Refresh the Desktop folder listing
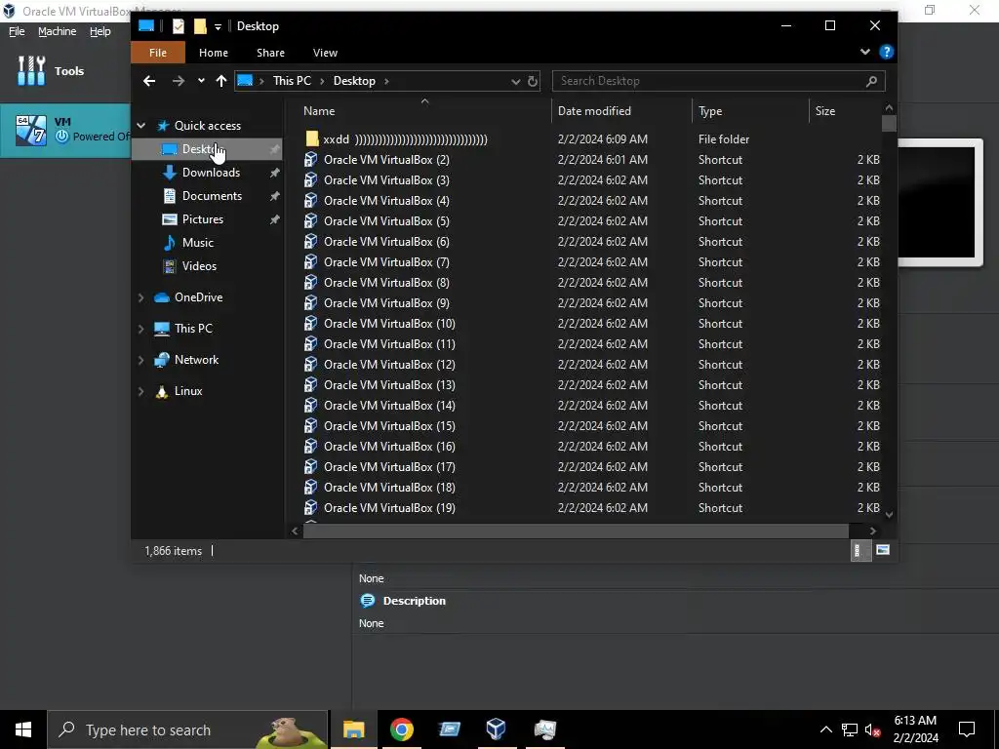This screenshot has height=749, width=999. pyautogui.click(x=533, y=81)
